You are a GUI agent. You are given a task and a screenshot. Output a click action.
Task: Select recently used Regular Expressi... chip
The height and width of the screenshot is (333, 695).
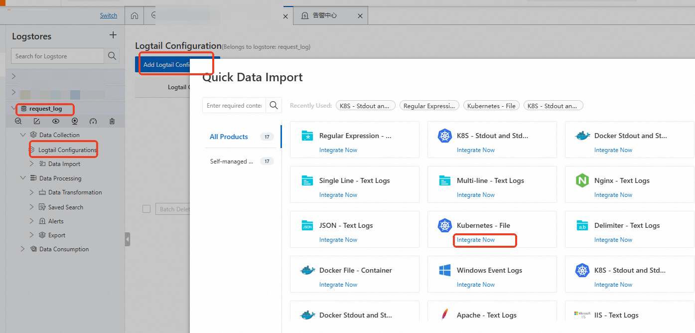(x=429, y=106)
